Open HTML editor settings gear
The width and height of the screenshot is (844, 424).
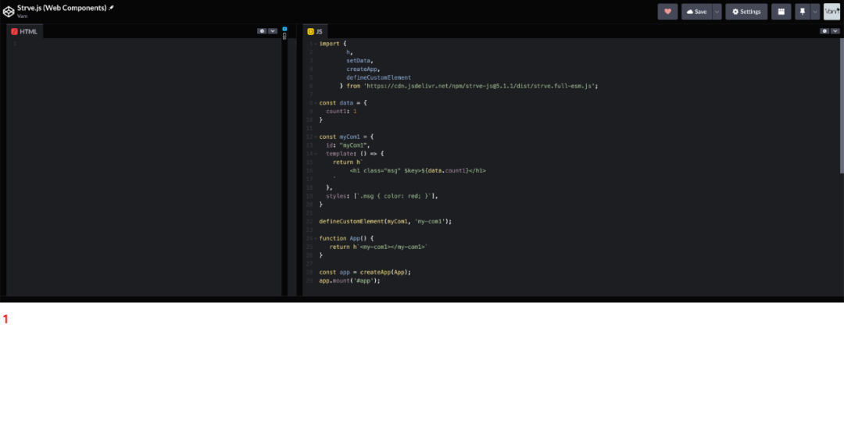262,31
